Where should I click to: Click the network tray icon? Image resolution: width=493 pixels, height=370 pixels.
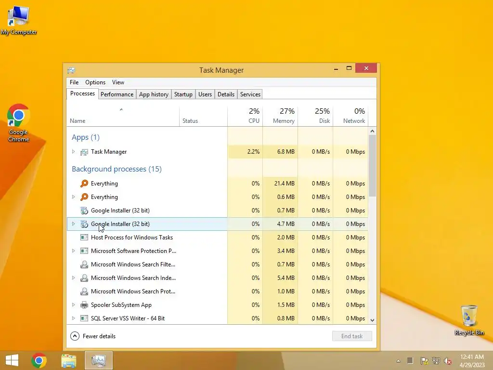[436, 361]
